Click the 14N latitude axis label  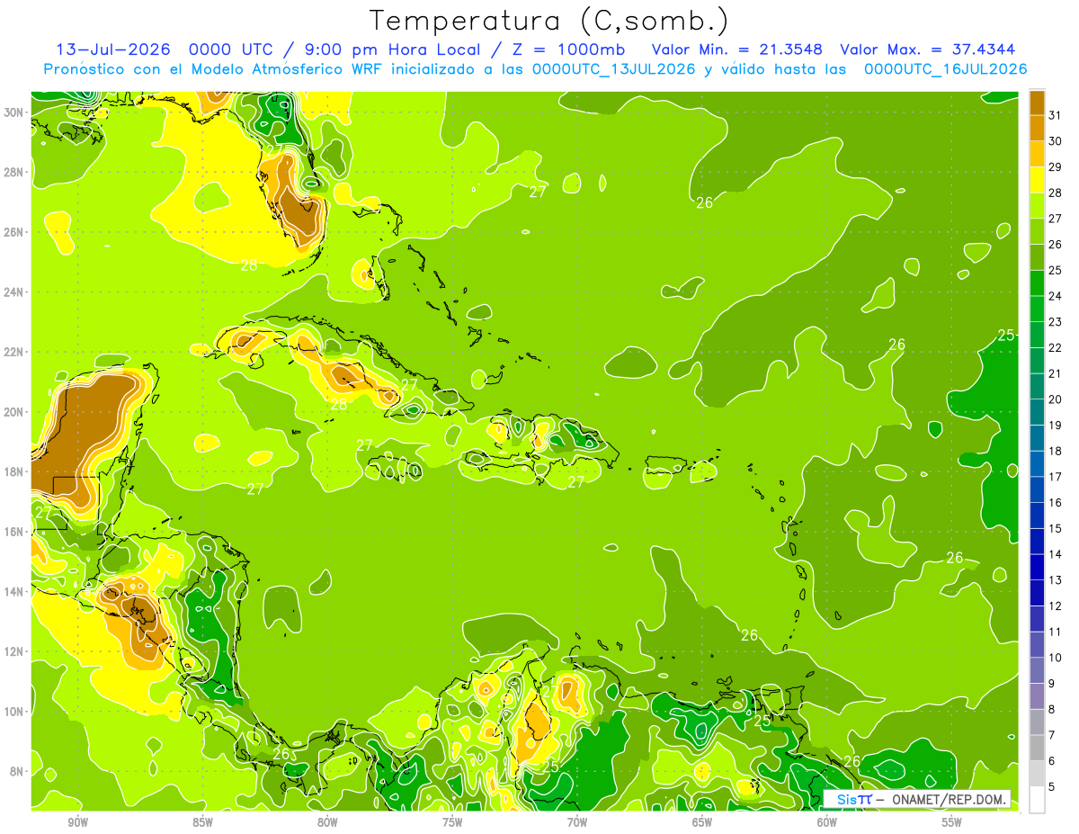click(14, 592)
